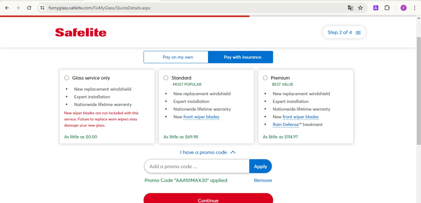Choose Glass service only option
421x203 pixels.
67,78
